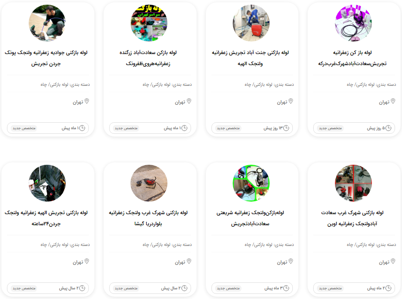Click متخصص جدید badge on ۳ ماه پیش card
Image resolution: width=402 pixels, height=299 pixels.
(x=228, y=288)
